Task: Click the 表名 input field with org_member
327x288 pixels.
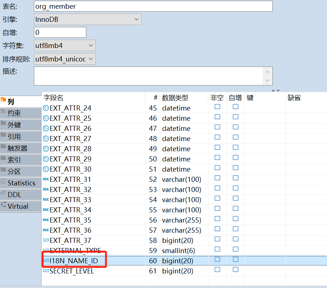Action: coord(153,6)
